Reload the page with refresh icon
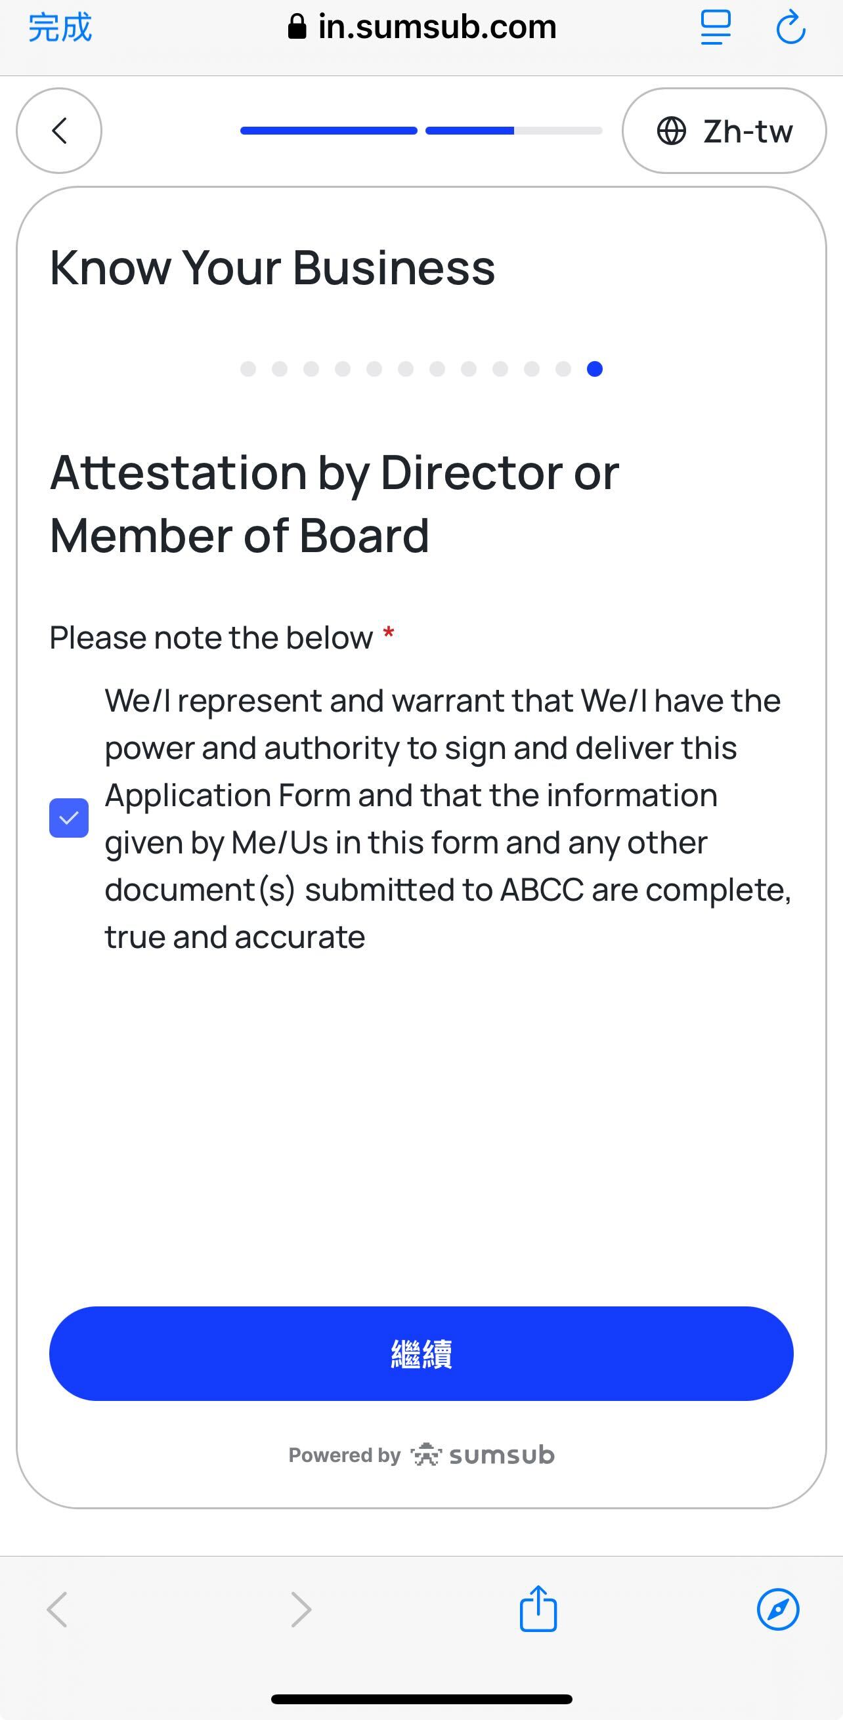 click(791, 28)
